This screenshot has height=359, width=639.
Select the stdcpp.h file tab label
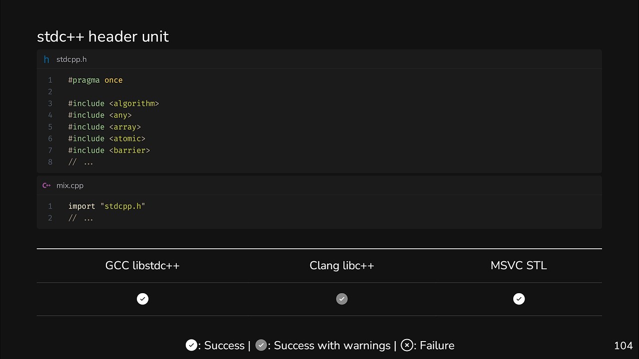tap(71, 59)
